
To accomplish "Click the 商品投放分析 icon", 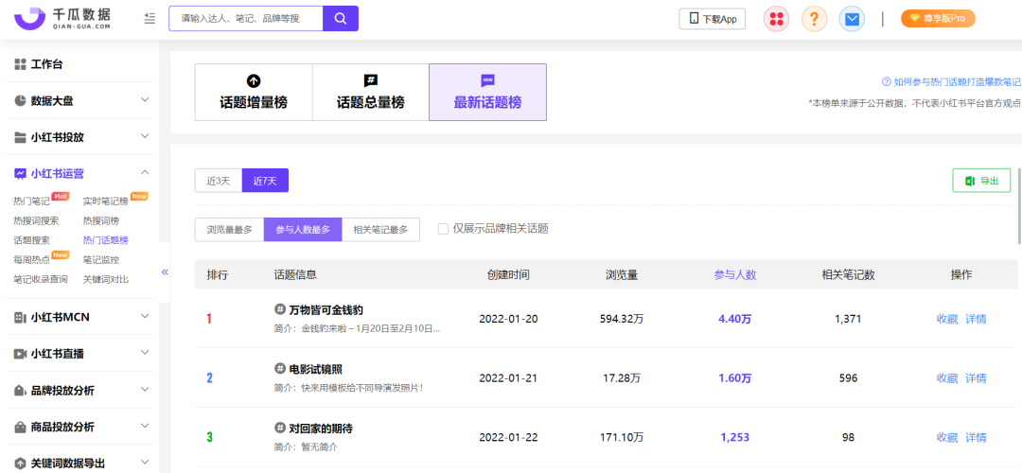I will (x=20, y=427).
